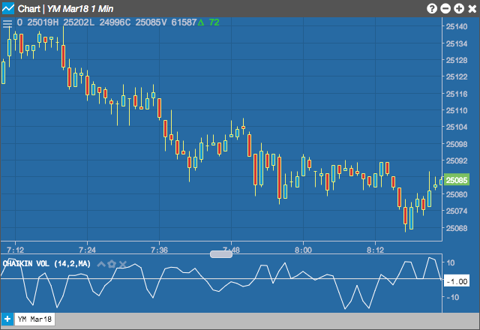480x330 pixels.
Task: Click the 25122 price axis label
Action: pyautogui.click(x=457, y=76)
